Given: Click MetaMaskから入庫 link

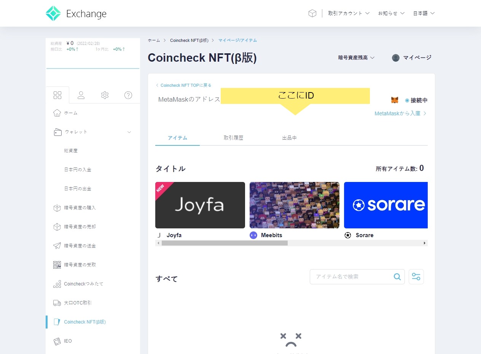Looking at the screenshot, I should pos(400,113).
